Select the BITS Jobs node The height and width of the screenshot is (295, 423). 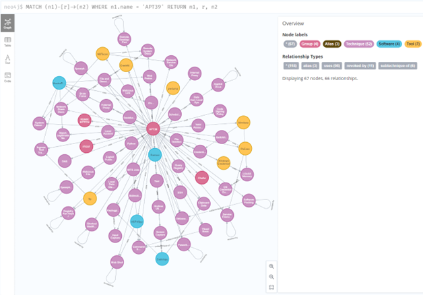point(133,170)
